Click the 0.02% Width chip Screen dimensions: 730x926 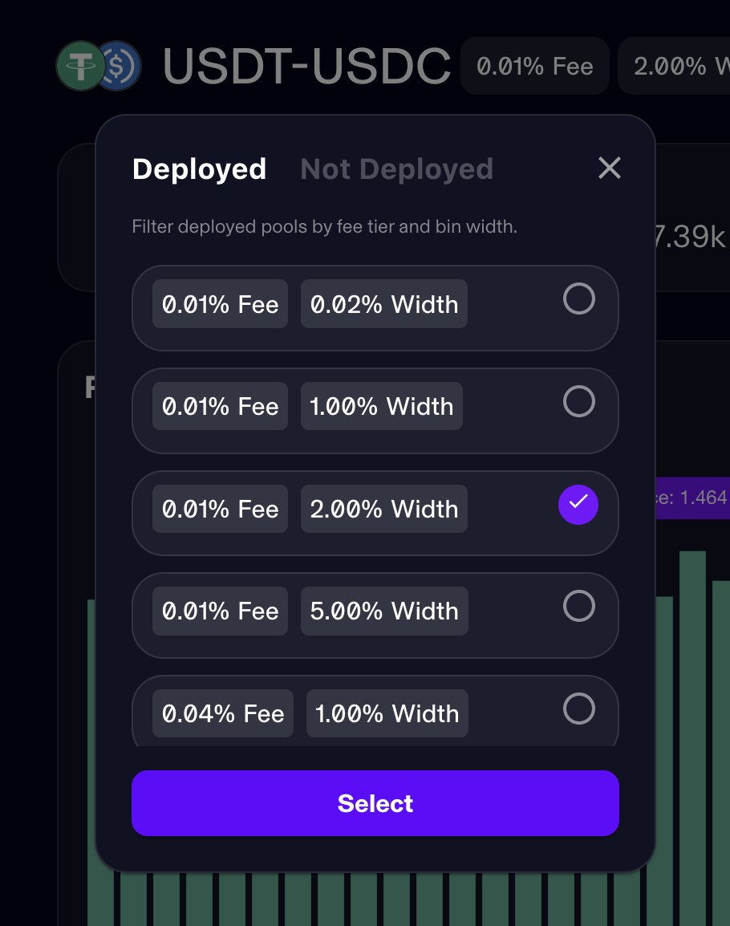383,304
